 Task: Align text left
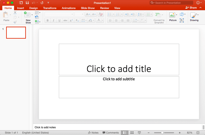(x=110, y=20)
